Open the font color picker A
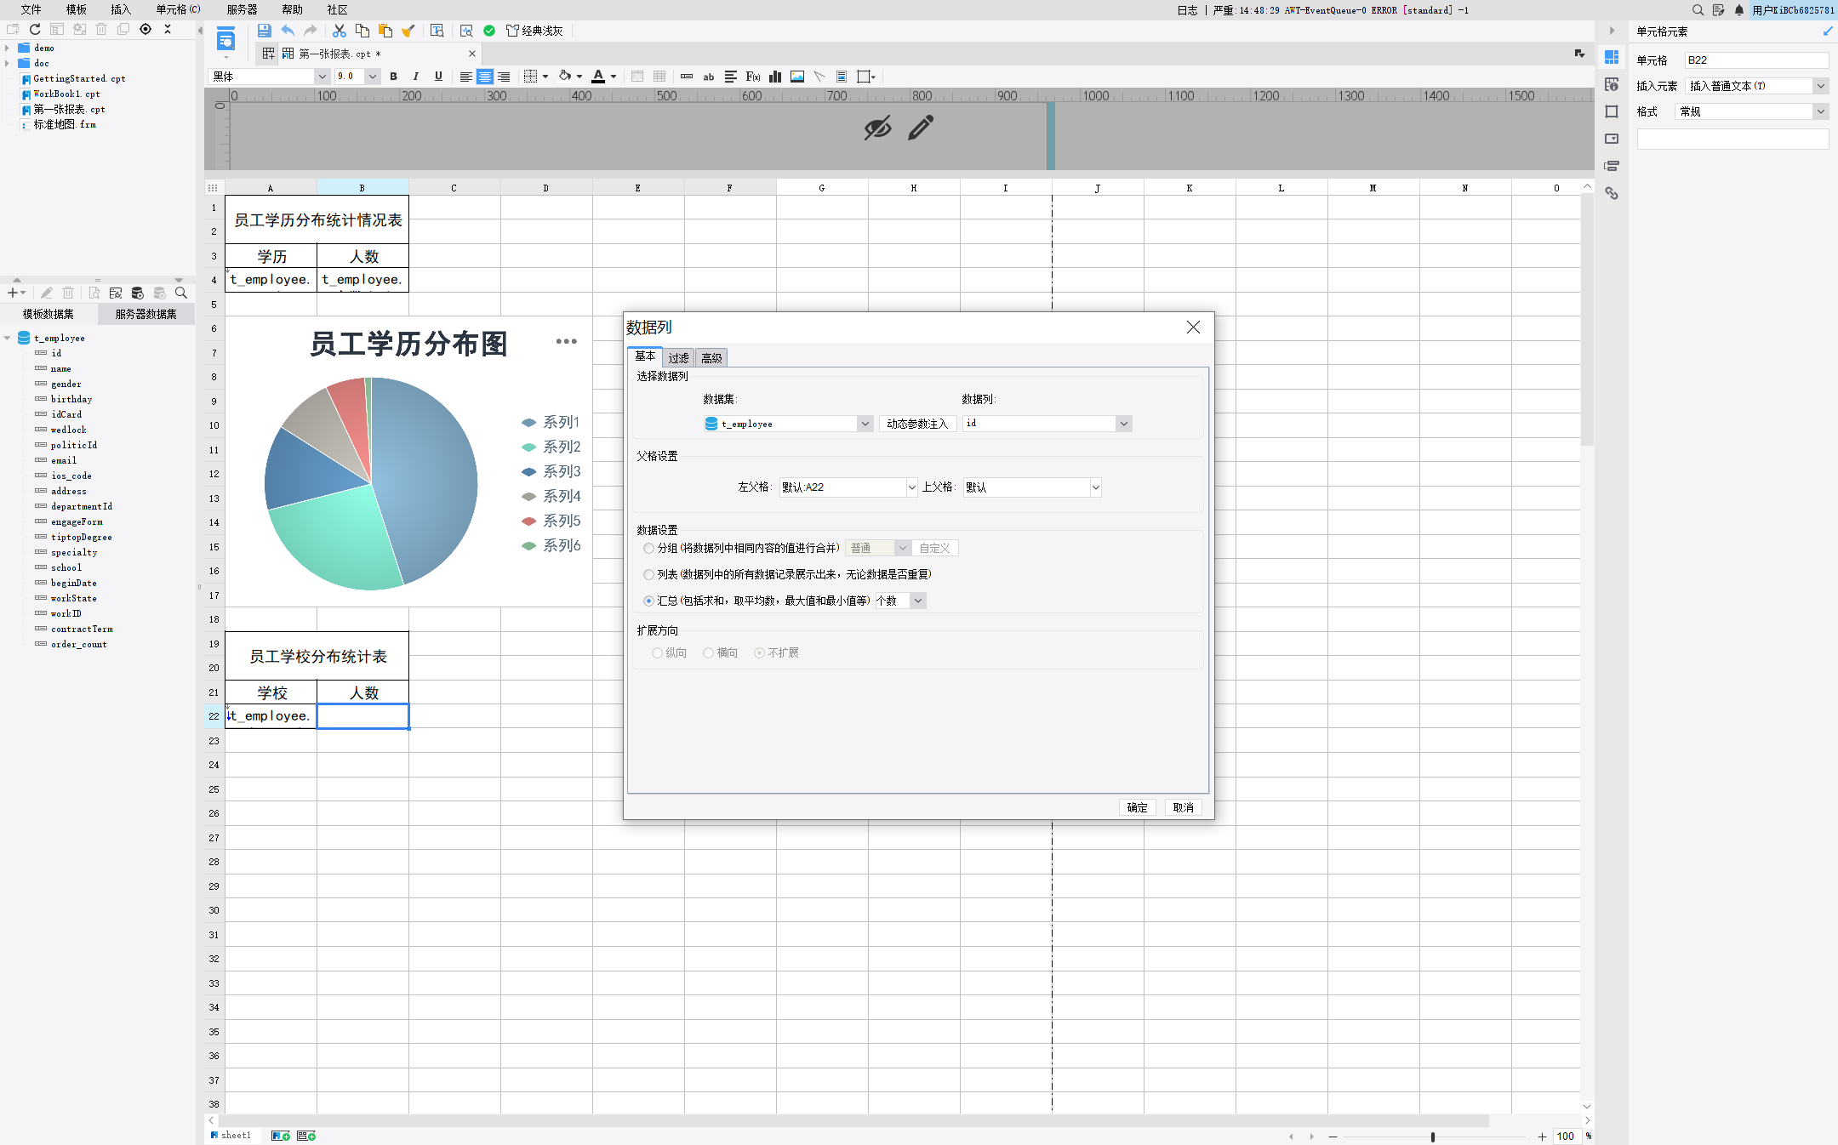Image resolution: width=1838 pixels, height=1145 pixels. 598,77
